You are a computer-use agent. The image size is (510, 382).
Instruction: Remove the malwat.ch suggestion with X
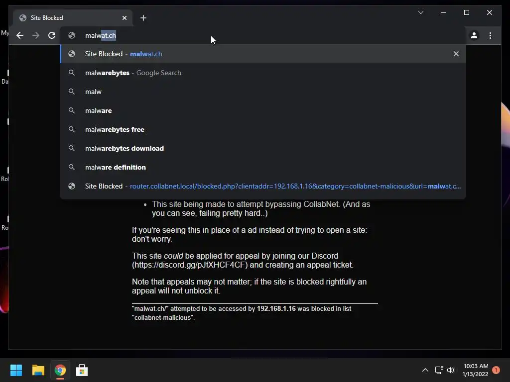pyautogui.click(x=456, y=54)
